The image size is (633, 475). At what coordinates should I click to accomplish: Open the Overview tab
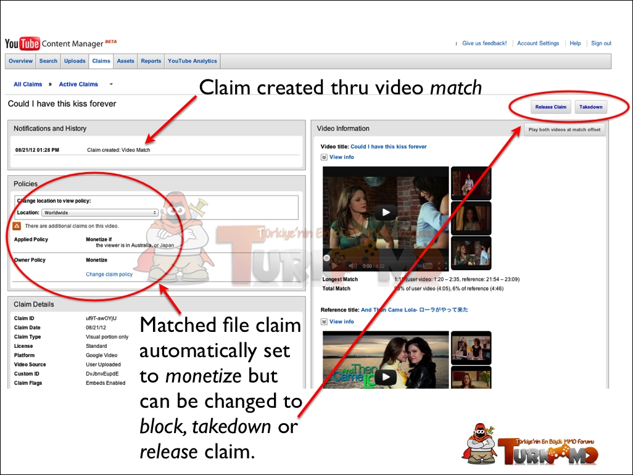pyautogui.click(x=20, y=61)
